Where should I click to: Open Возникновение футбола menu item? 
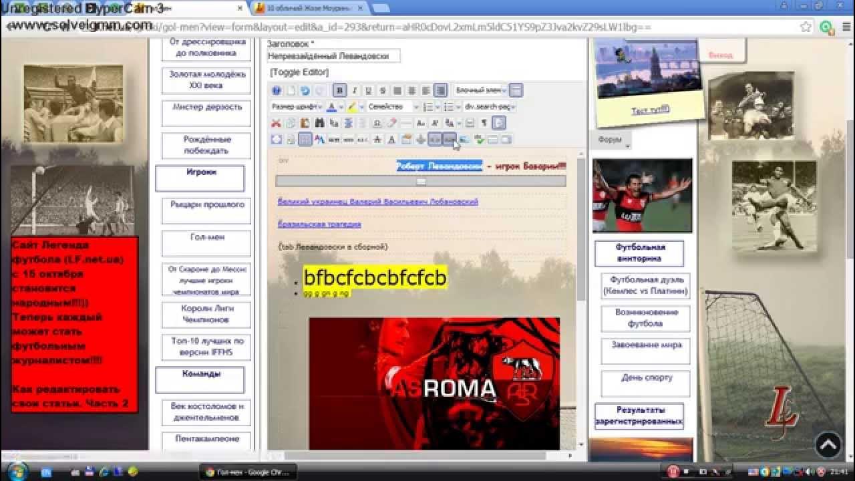(645, 318)
